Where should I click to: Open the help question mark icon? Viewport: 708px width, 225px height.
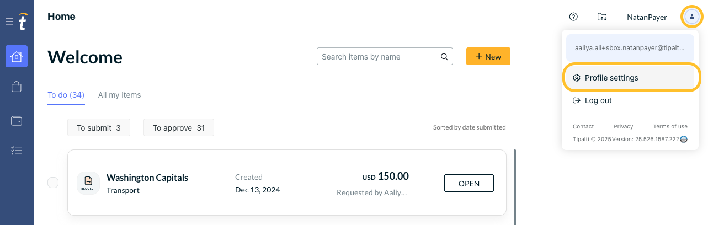coord(573,17)
